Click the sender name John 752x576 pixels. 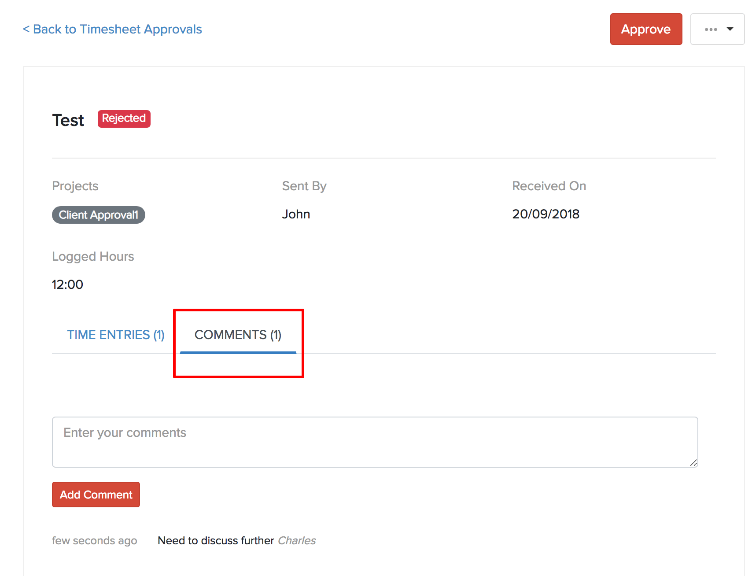296,214
